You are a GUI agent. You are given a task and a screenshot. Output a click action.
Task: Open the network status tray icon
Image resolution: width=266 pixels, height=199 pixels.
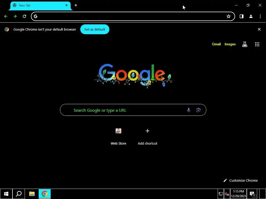click(x=221, y=194)
